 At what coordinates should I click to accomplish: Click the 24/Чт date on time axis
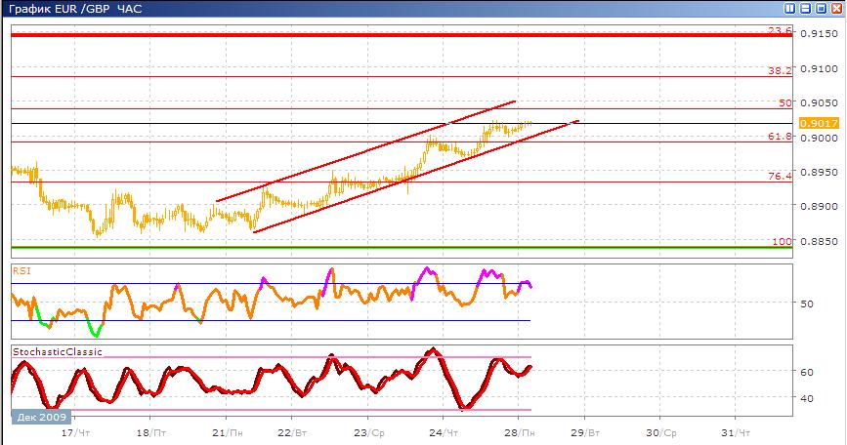(445, 431)
